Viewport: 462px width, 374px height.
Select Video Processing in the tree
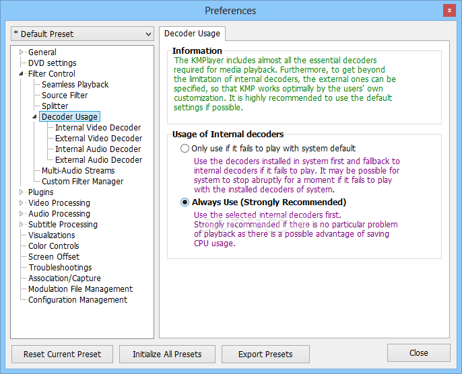[x=59, y=202]
